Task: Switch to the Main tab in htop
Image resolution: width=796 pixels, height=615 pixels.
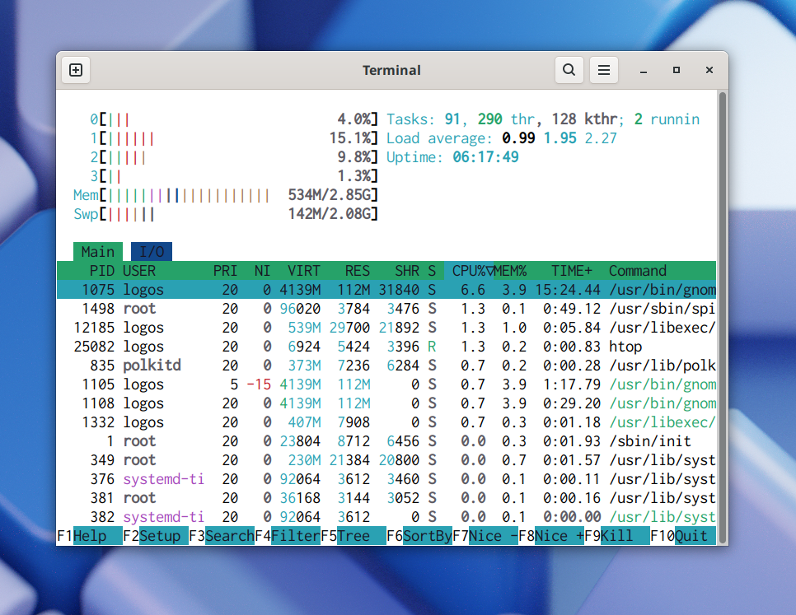Action: (98, 251)
